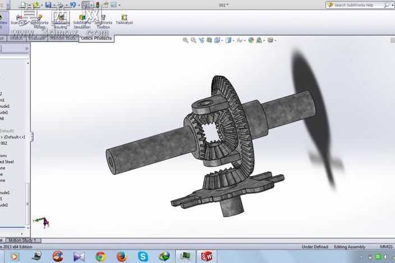
Task: Expand the Hide/Show Items dropdown arrow
Action: [x=245, y=40]
